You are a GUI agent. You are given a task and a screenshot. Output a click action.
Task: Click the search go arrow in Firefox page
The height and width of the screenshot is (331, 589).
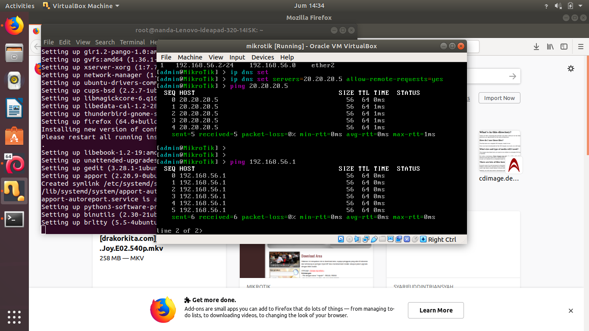click(x=512, y=76)
